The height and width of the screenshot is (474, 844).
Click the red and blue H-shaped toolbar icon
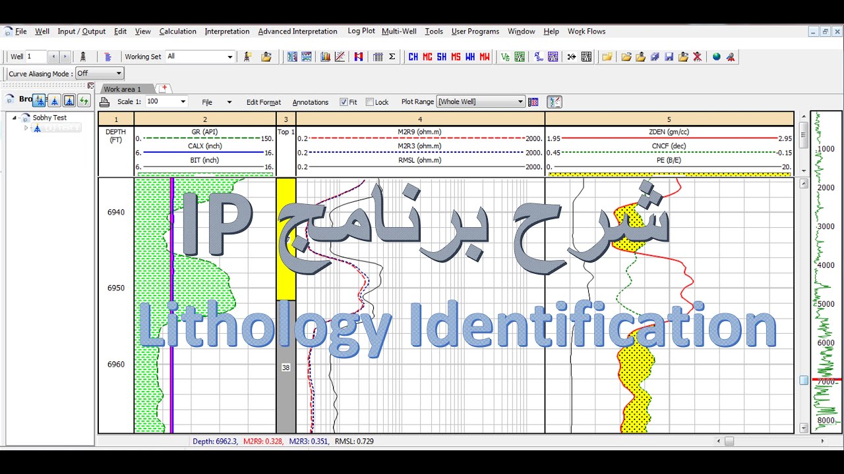[x=359, y=57]
